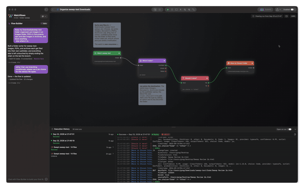Switch to the grid view mode icon
This screenshot has width=304, height=189.
(x=160, y=10)
